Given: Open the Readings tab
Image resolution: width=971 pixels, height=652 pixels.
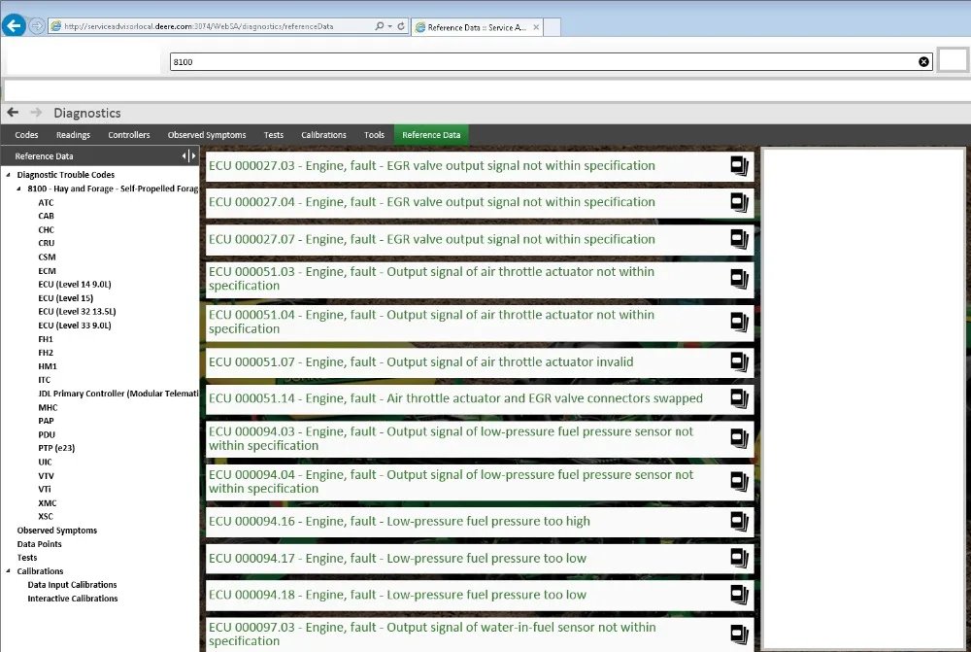Looking at the screenshot, I should point(73,135).
